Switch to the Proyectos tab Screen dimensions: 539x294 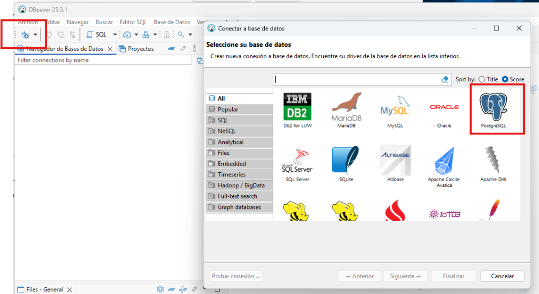(140, 49)
